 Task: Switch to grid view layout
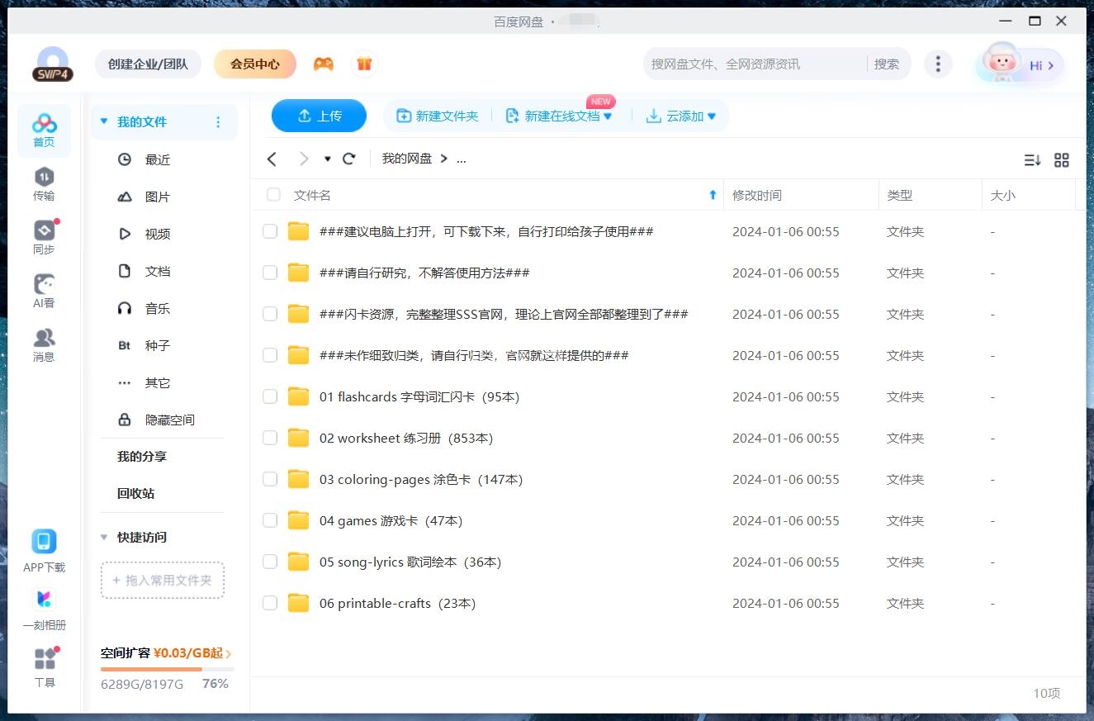point(1062,159)
